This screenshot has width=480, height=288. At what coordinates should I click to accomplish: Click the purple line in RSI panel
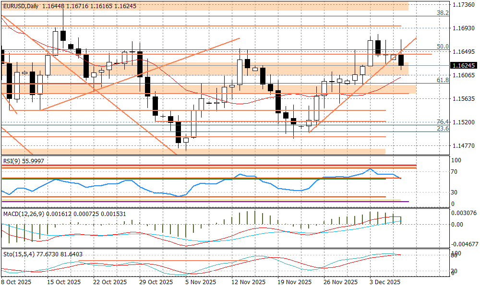pos(404,202)
